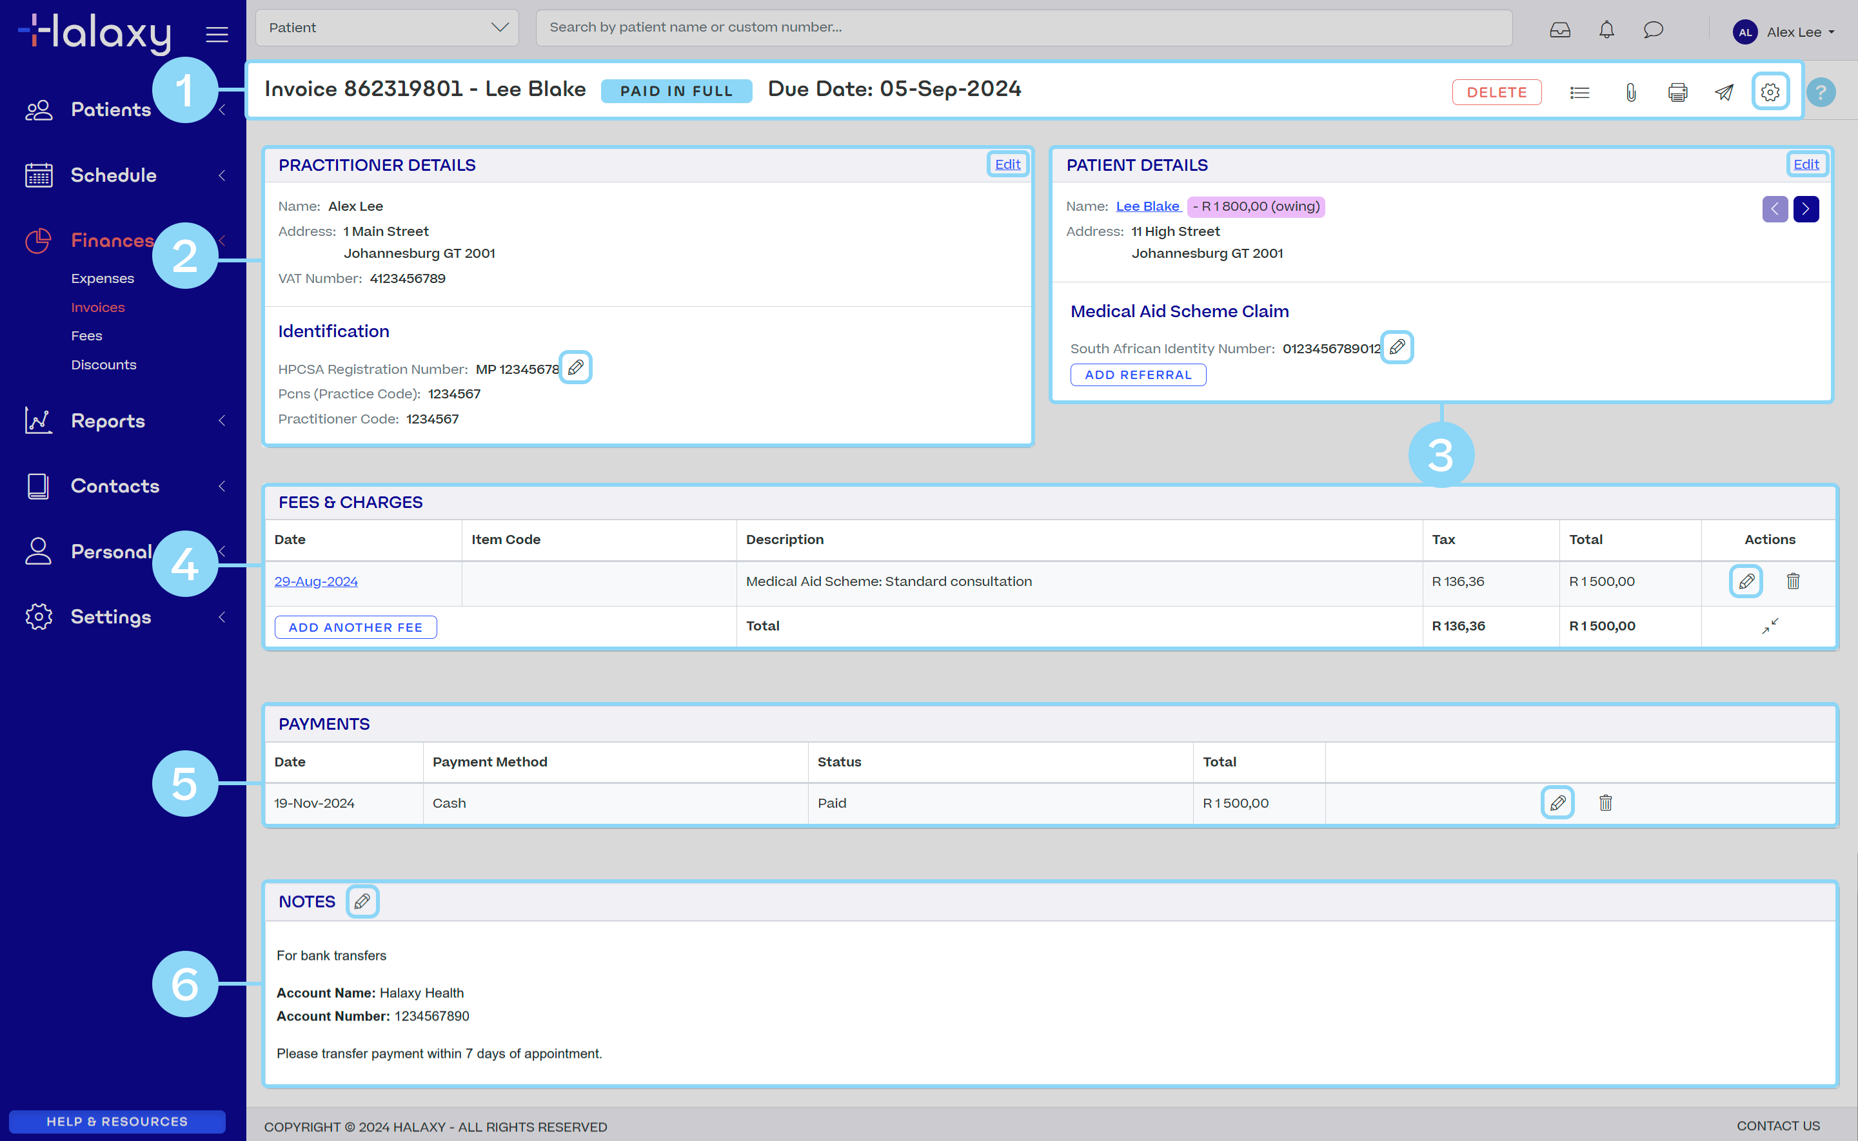Viewport: 1858px width, 1141px height.
Task: Open the help question mark icon
Action: coord(1821,93)
